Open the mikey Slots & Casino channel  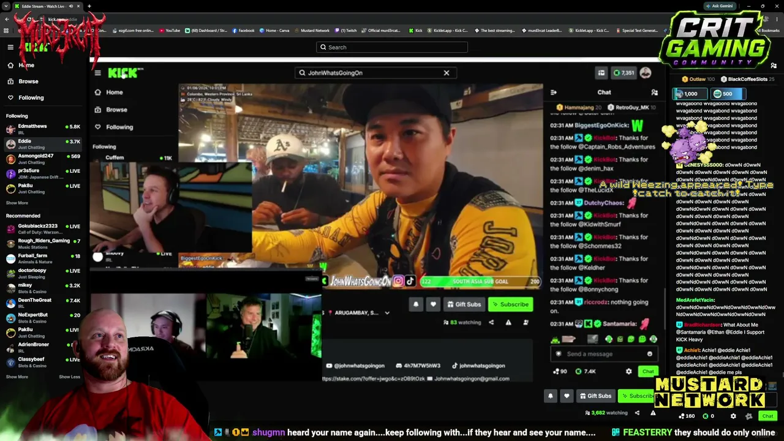43,288
